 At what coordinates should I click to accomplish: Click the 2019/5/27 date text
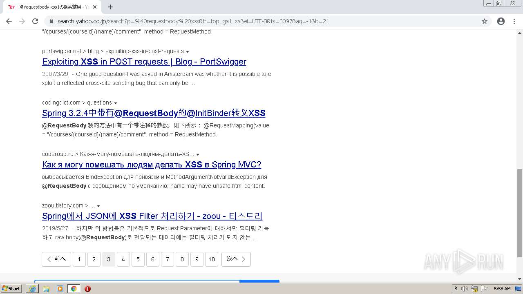pyautogui.click(x=55, y=229)
